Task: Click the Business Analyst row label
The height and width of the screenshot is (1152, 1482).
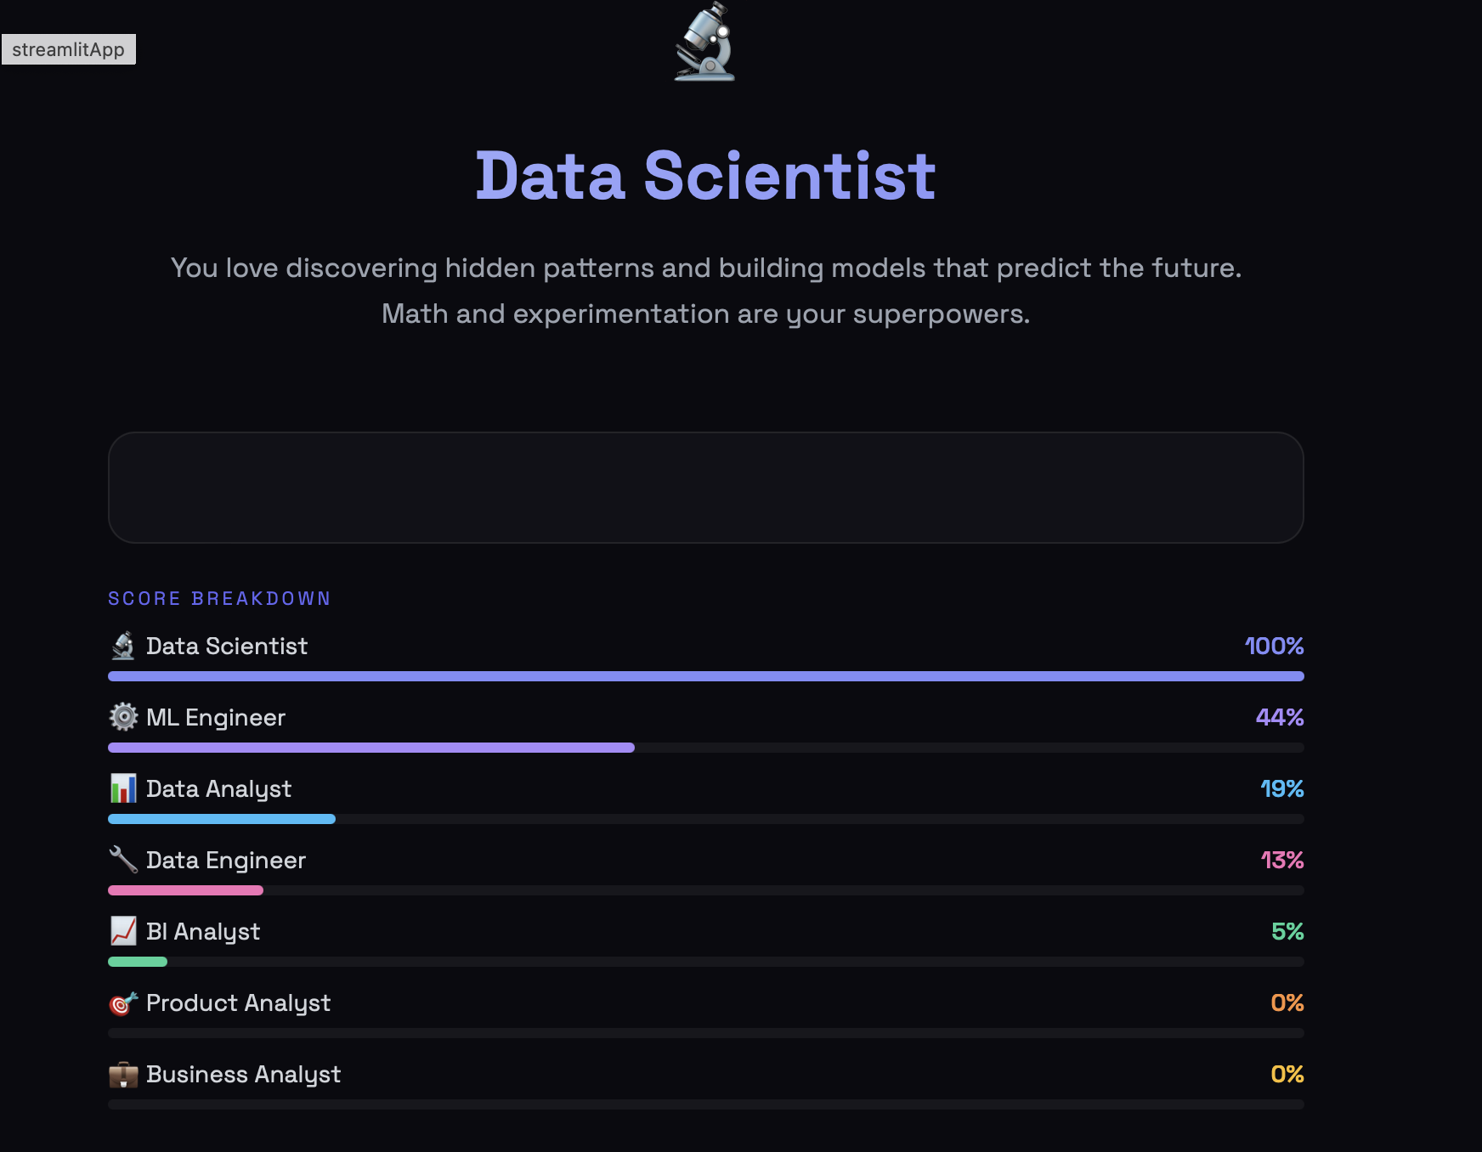Action: click(x=243, y=1075)
